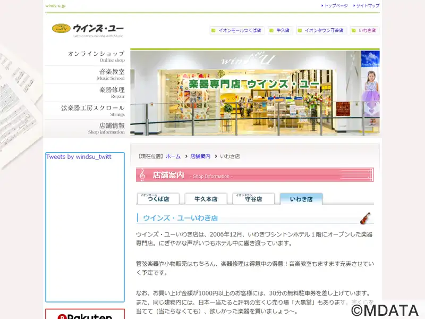Screen dimensions: 425x319
Task: Go to 牛久店 shop button
Action: 280,30
